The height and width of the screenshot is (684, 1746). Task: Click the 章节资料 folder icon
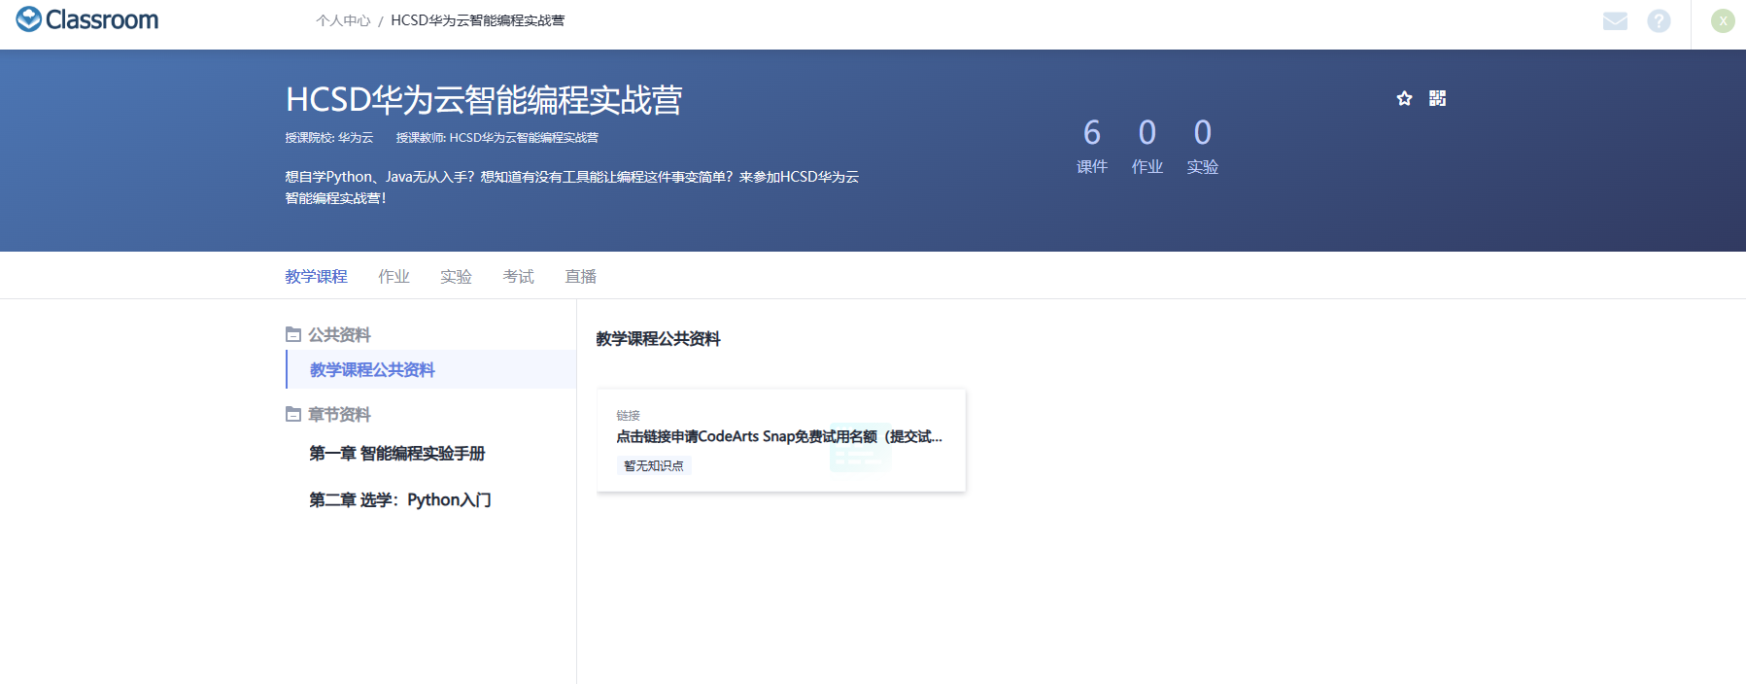click(293, 414)
